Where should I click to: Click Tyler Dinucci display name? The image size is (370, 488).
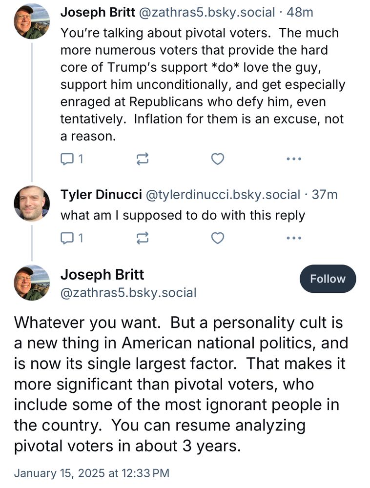(101, 195)
